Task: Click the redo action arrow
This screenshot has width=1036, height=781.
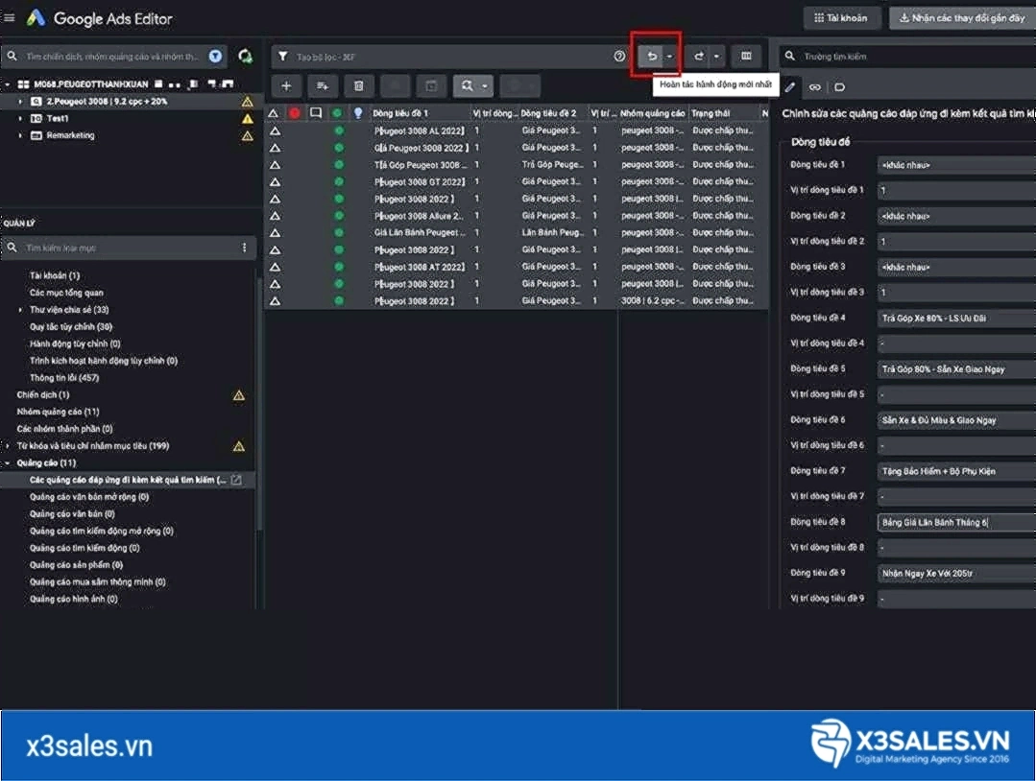Action: 698,56
